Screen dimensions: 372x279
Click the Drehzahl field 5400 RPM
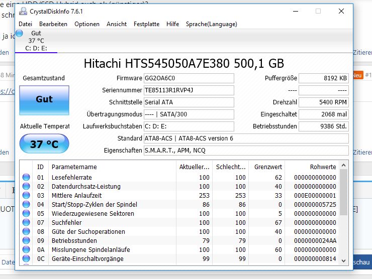click(x=324, y=102)
